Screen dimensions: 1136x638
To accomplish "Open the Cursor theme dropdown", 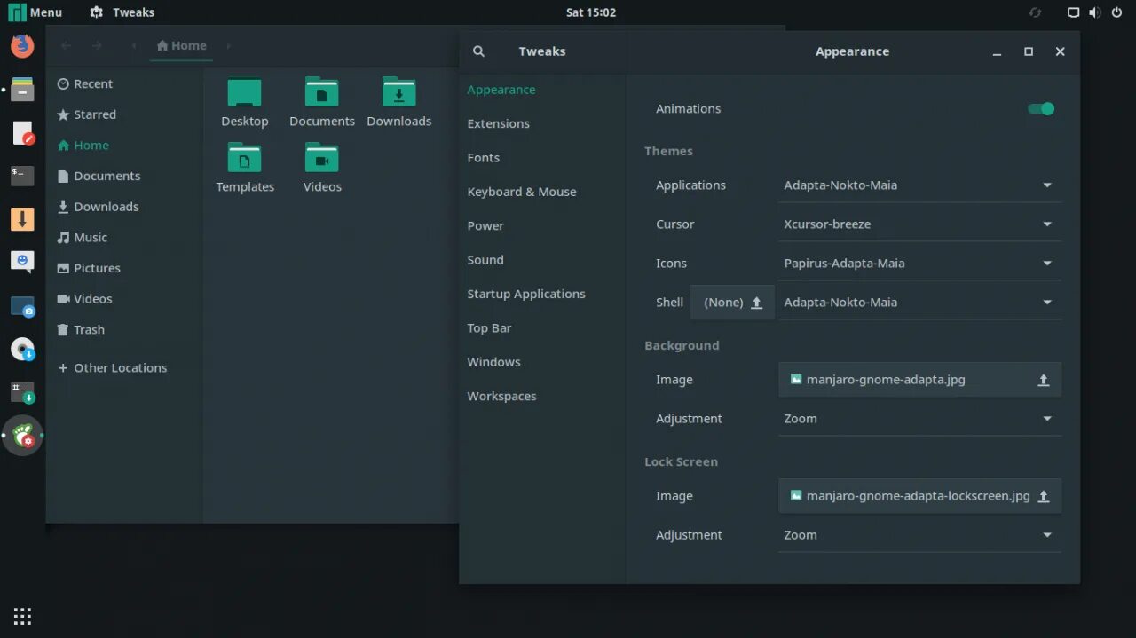I will pyautogui.click(x=919, y=224).
